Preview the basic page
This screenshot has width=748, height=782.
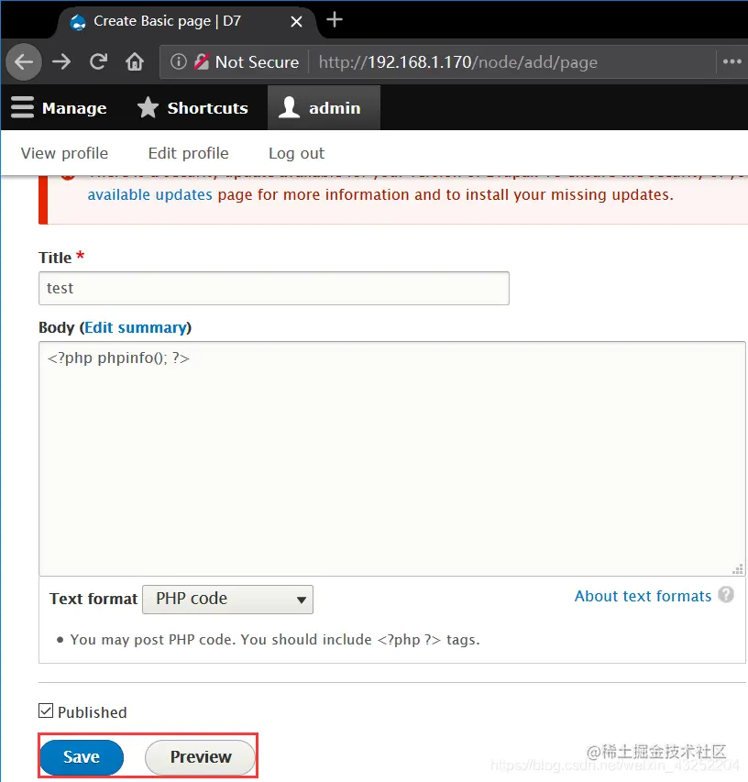(x=201, y=757)
